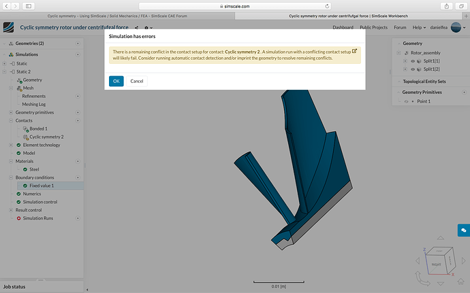The width and height of the screenshot is (470, 293).
Task: Expand the Result control node
Action: (x=11, y=210)
